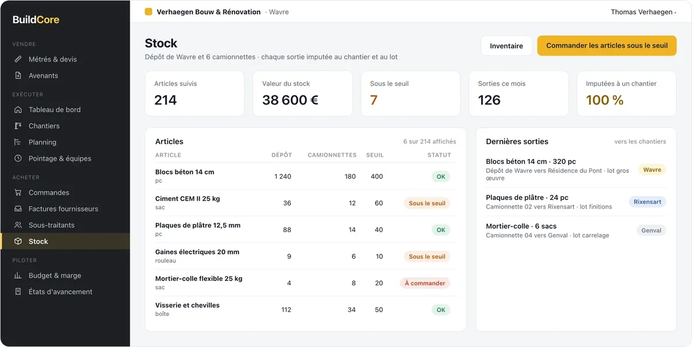
Task: Click the crane icon beside Chantiers
Action: (18, 126)
